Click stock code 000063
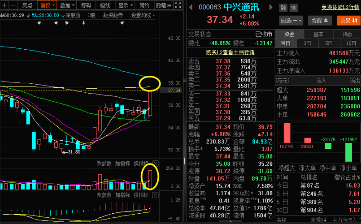The height and width of the screenshot is (224, 361). coord(210,7)
